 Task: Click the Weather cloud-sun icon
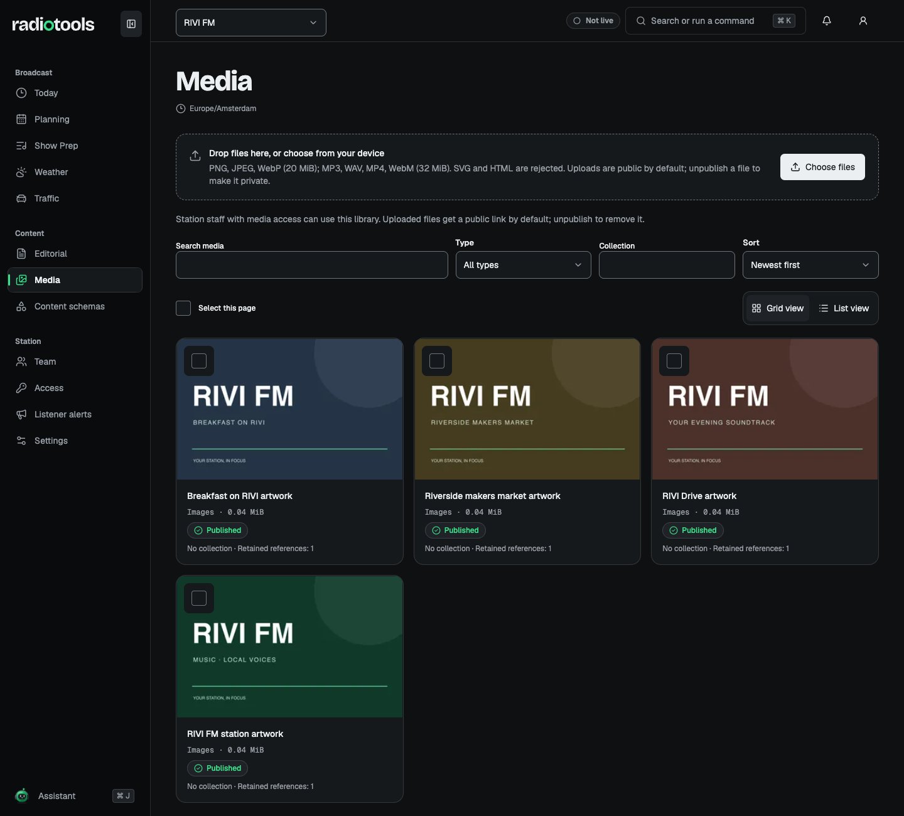coord(21,172)
